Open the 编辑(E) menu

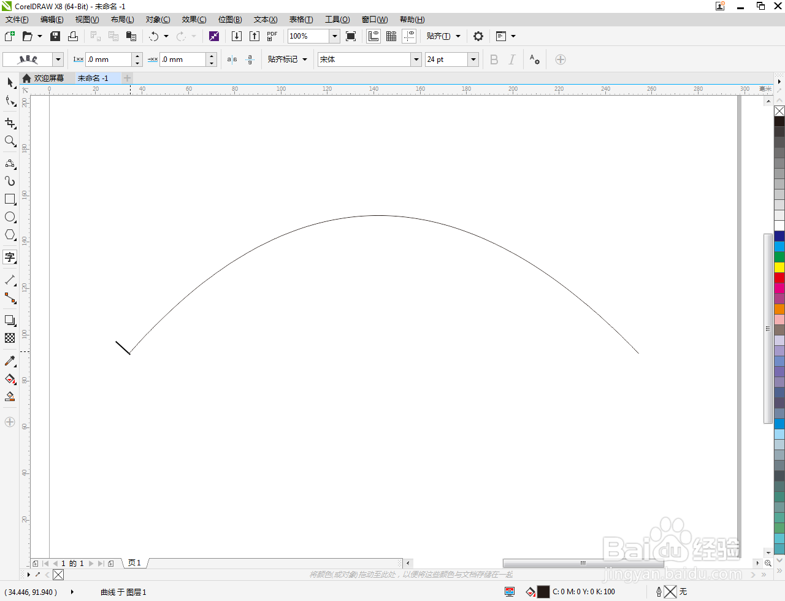tap(52, 20)
